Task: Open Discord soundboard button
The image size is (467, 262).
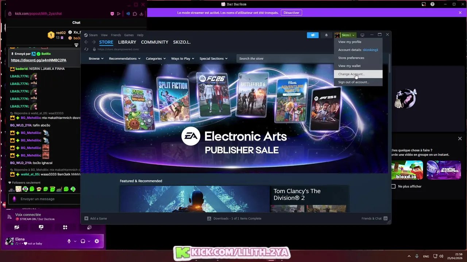Action: point(89,227)
